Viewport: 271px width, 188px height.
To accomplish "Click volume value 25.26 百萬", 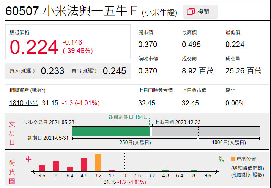I will (243, 71).
